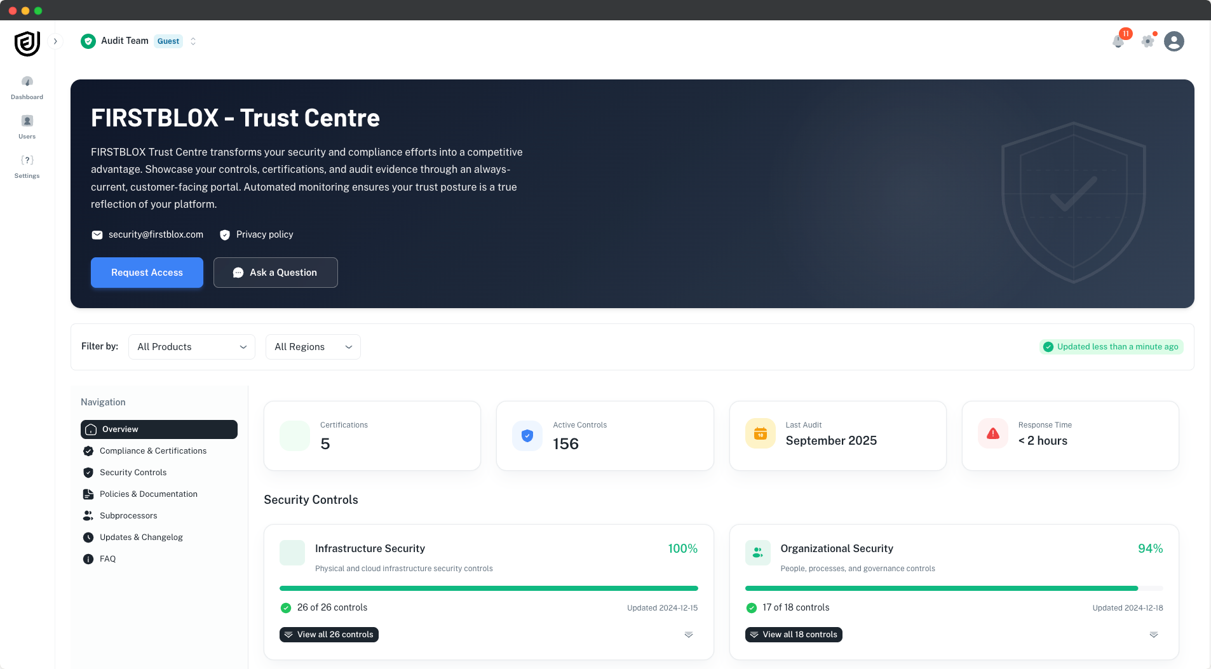The height and width of the screenshot is (669, 1211).
Task: Click the shield checkmark icon beside Audit Team
Action: [88, 41]
